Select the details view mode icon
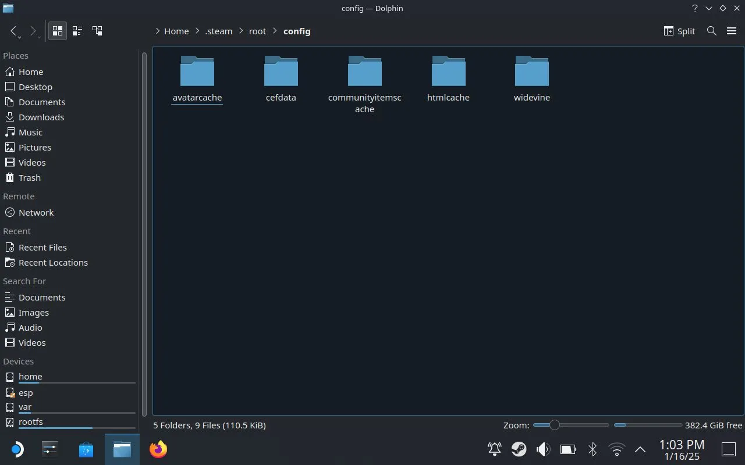This screenshot has height=465, width=745. pos(77,31)
